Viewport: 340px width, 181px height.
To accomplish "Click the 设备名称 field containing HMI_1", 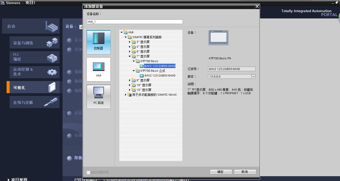I will [135, 22].
